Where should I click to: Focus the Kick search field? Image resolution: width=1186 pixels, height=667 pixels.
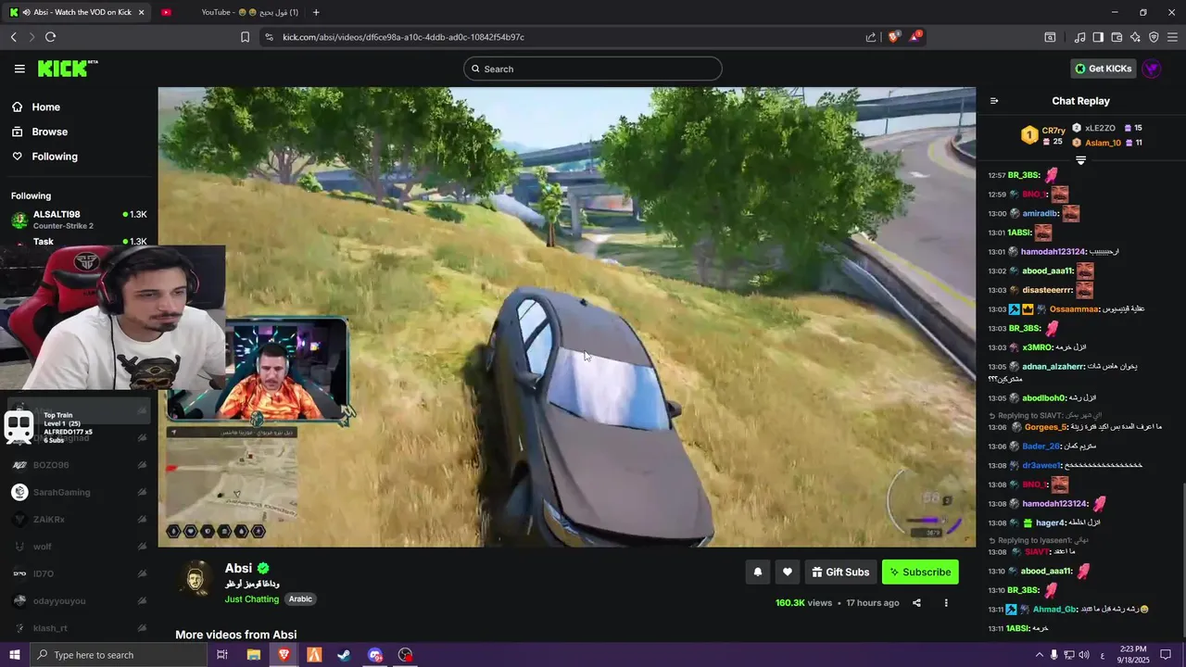(x=593, y=69)
